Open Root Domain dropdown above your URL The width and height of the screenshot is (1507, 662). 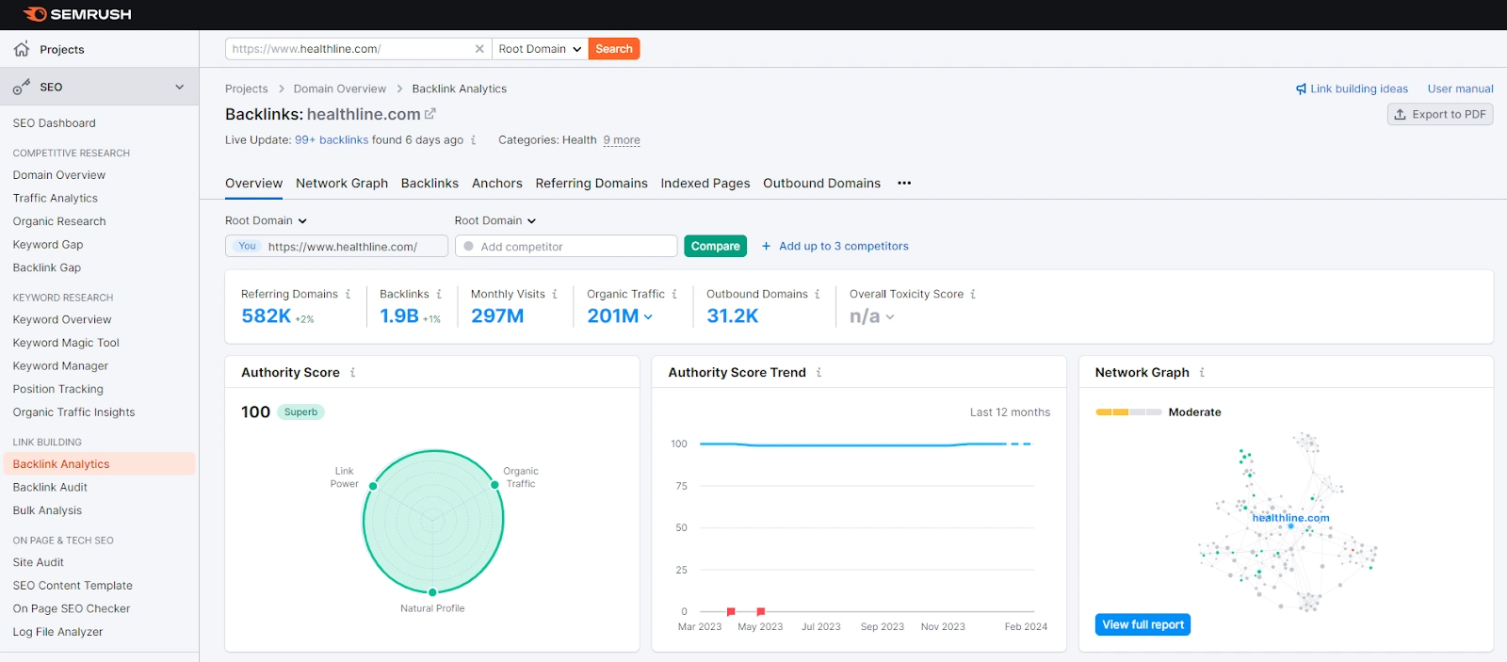pyautogui.click(x=267, y=221)
